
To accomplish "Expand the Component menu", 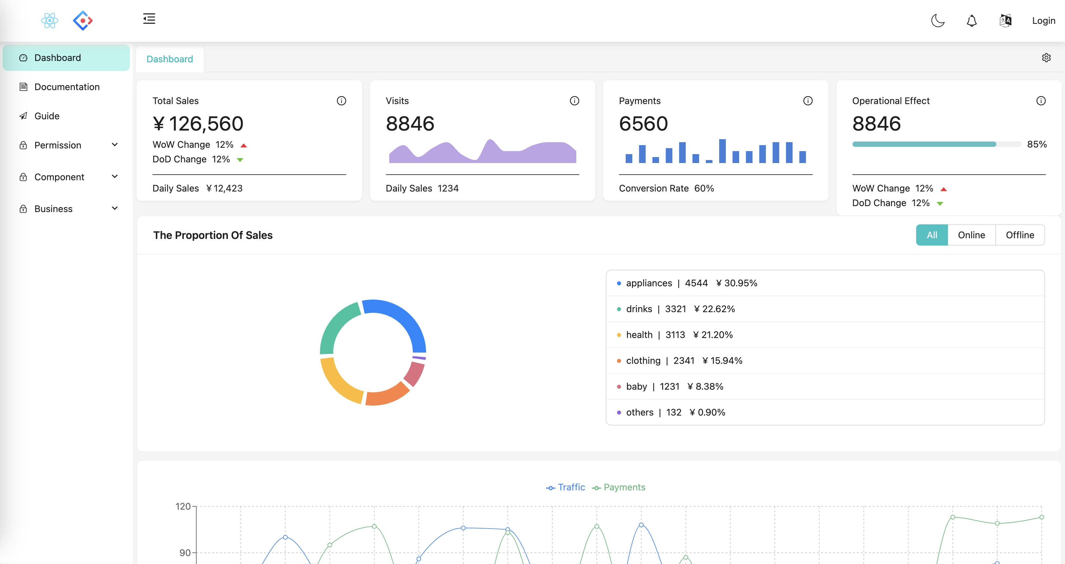I will (x=60, y=177).
